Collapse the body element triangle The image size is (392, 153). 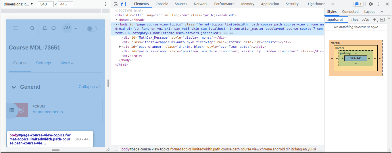(117, 24)
